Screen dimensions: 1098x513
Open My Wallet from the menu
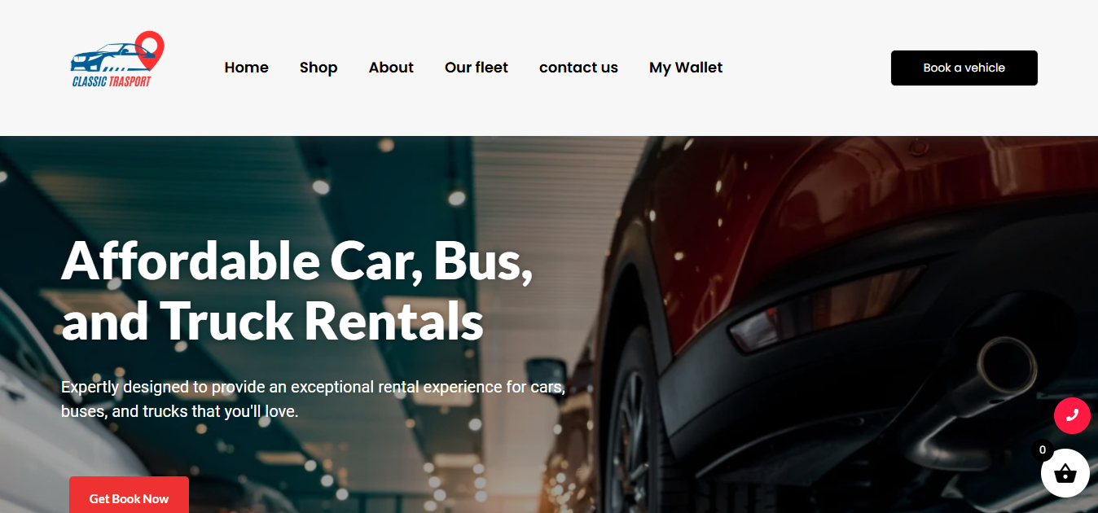(x=686, y=68)
